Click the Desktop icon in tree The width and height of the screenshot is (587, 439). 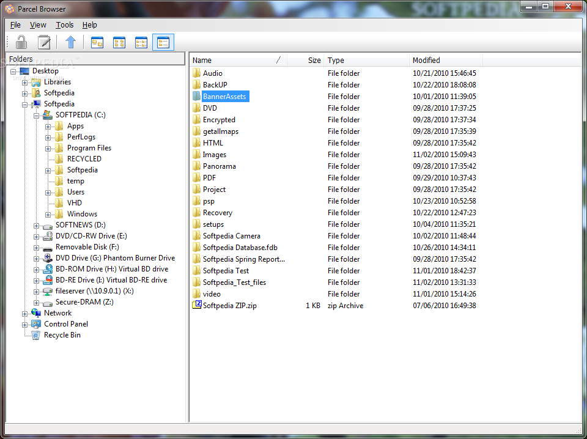(24, 71)
